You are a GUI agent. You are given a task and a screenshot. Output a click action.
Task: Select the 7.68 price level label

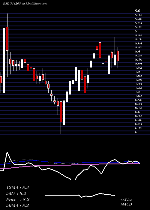pyautogui.click(x=139, y=76)
